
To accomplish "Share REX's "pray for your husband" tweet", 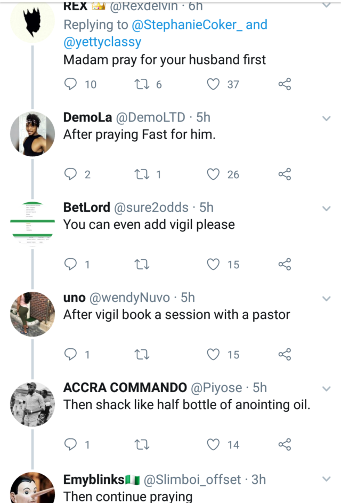I will [285, 84].
